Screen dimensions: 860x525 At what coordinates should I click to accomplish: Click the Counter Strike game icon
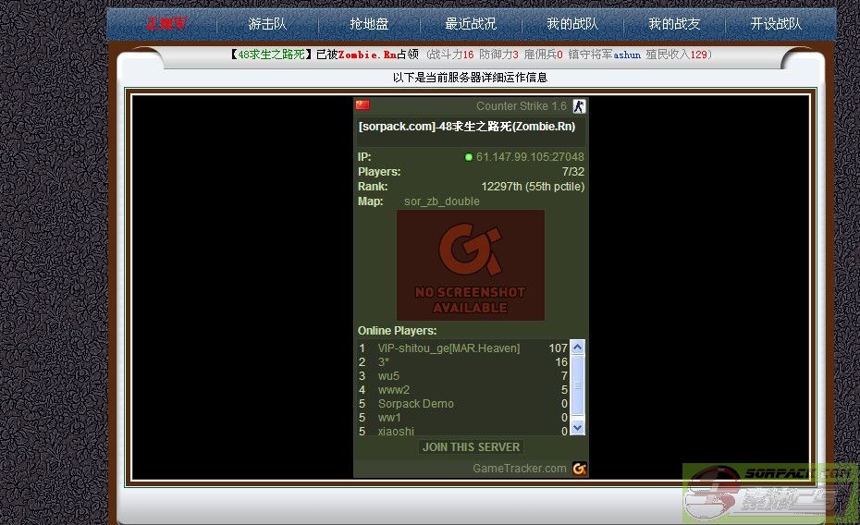pos(579,106)
